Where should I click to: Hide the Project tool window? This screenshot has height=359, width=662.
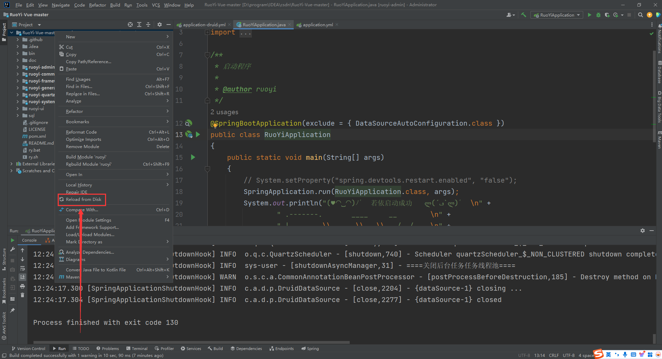click(x=169, y=25)
